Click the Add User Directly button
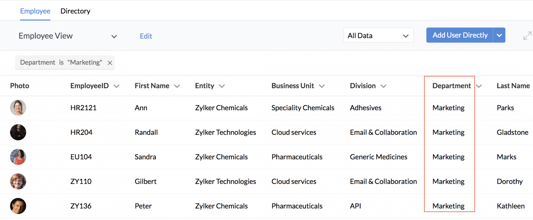Image resolution: width=533 pixels, height=220 pixels. pyautogui.click(x=460, y=35)
